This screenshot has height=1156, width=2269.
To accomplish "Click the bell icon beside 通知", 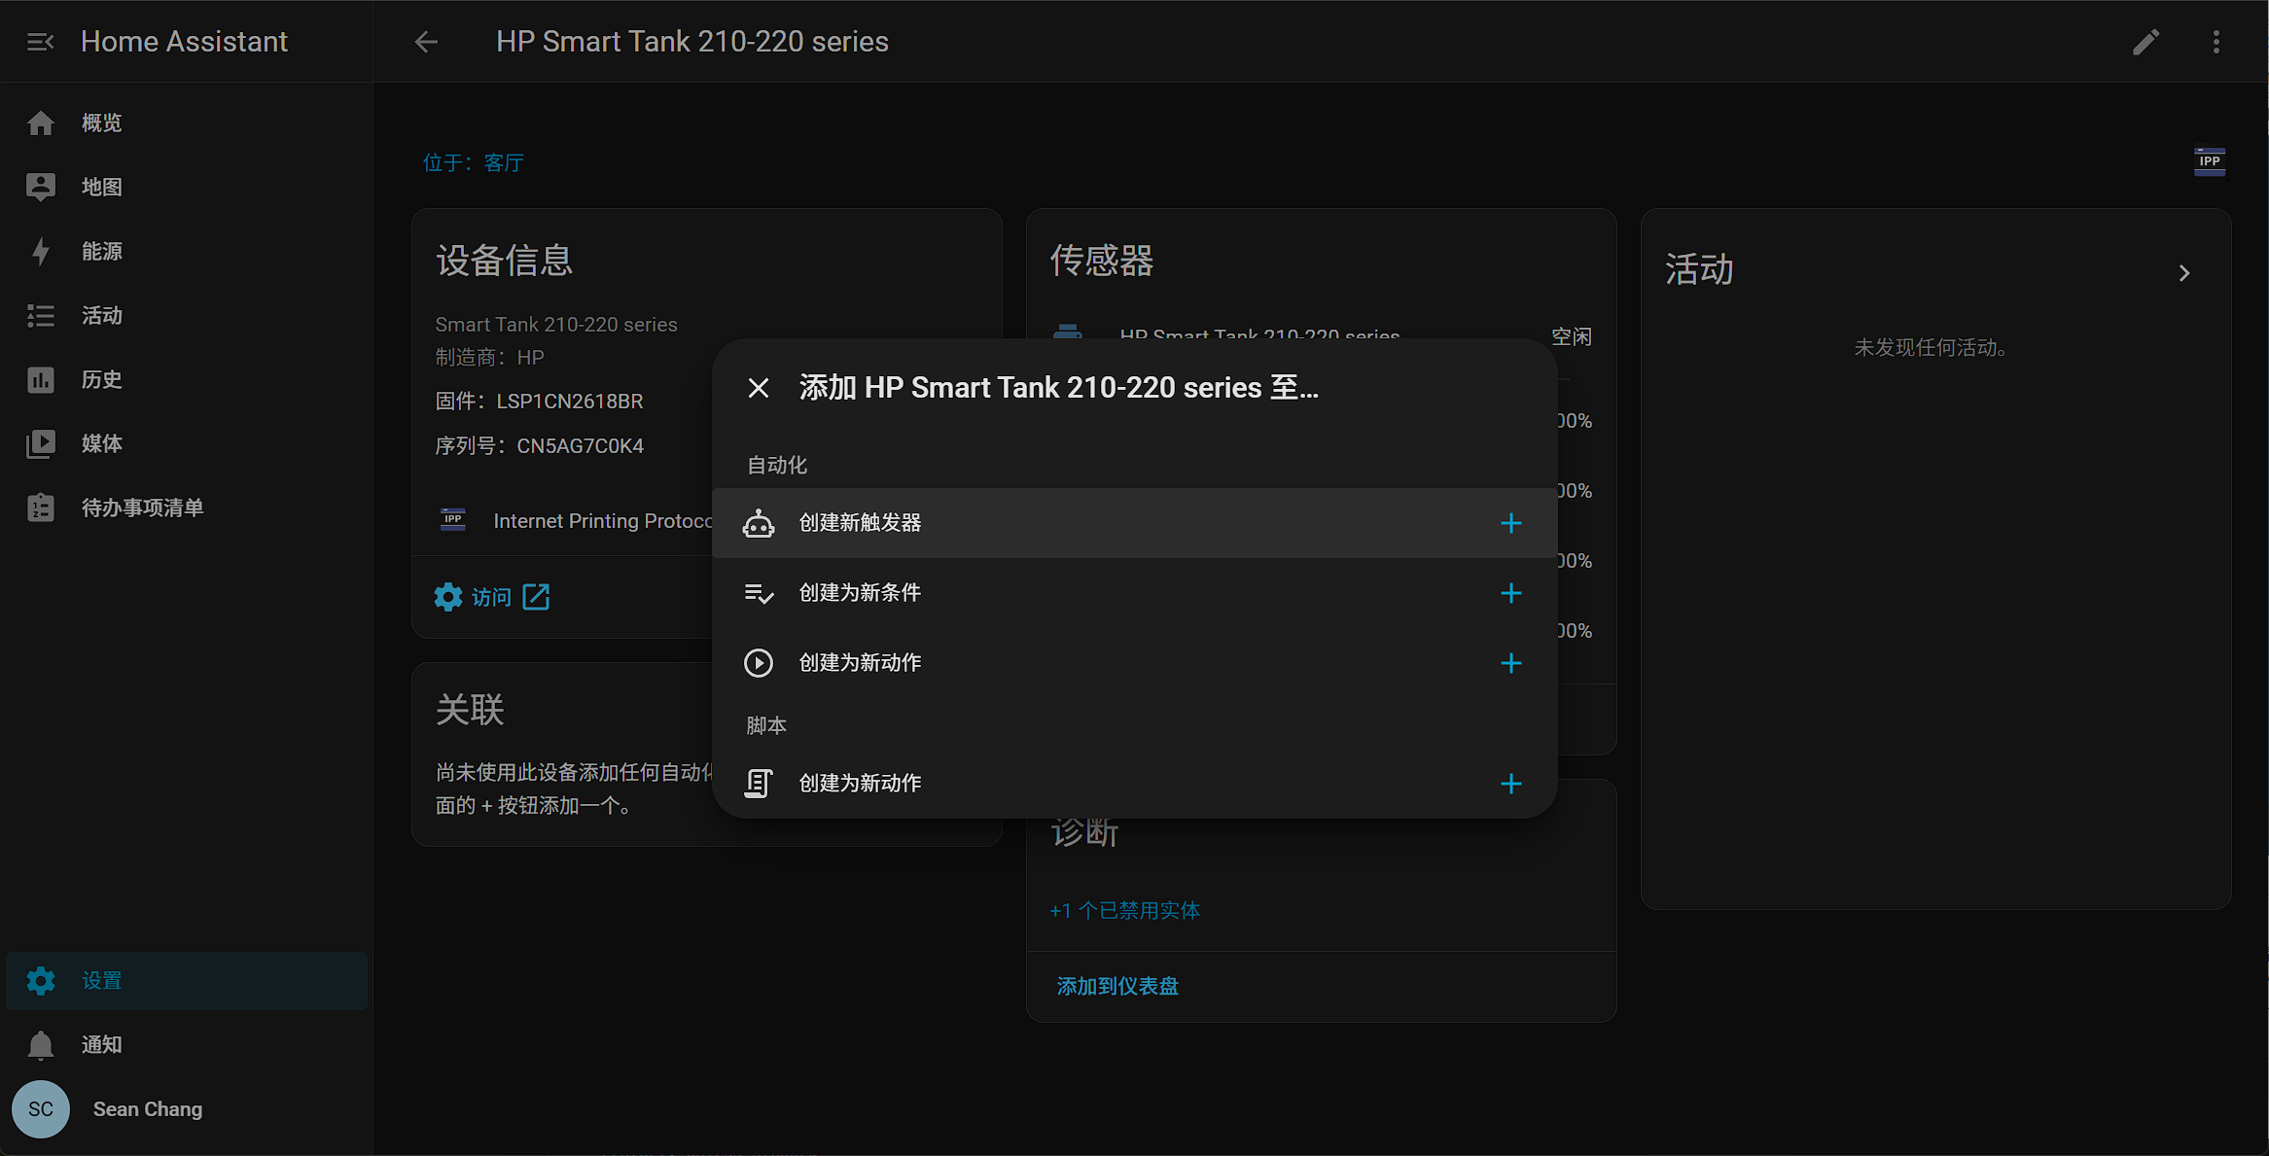I will coord(41,1045).
